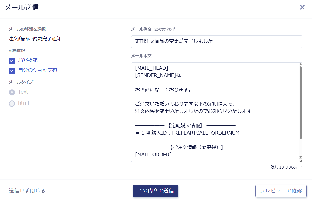
Task: Place cursor on the [MAIL_HEAD] line
Action: (152, 68)
